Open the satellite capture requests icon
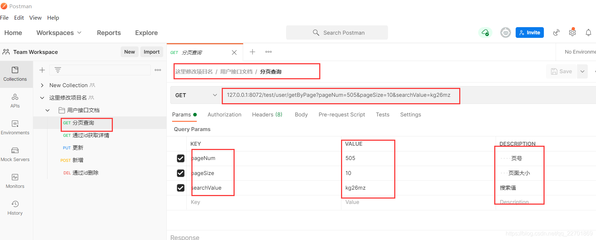Image resolution: width=596 pixels, height=240 pixels. coord(556,32)
